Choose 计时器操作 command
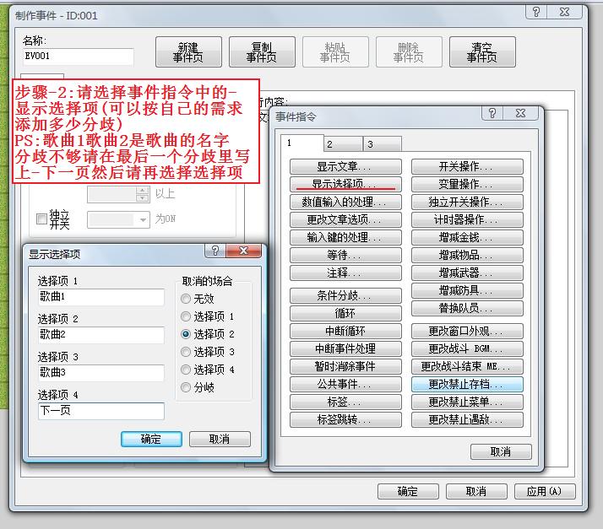This screenshot has width=603, height=529. click(467, 219)
